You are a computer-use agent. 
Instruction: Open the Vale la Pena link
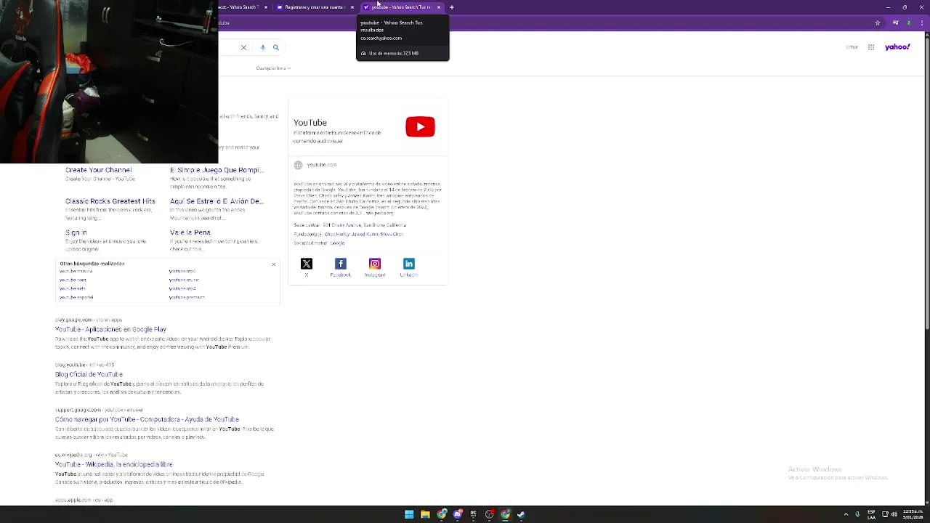[x=190, y=232]
